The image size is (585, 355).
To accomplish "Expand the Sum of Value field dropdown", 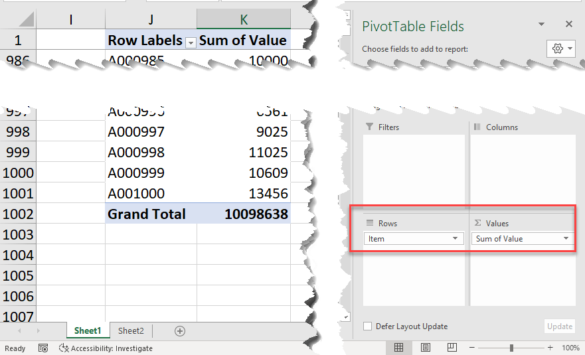I will (566, 239).
